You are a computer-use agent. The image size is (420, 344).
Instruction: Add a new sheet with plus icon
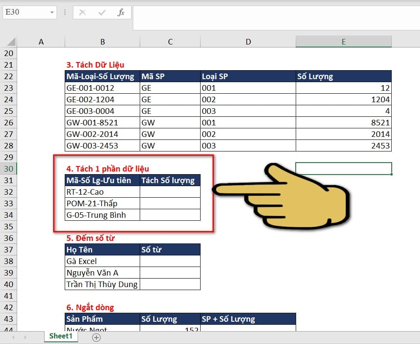coord(96,338)
